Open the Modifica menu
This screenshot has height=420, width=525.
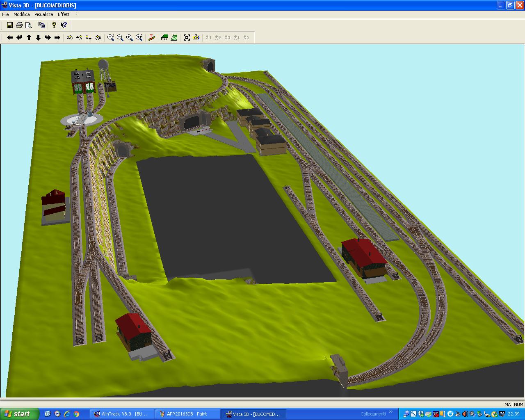coord(22,14)
